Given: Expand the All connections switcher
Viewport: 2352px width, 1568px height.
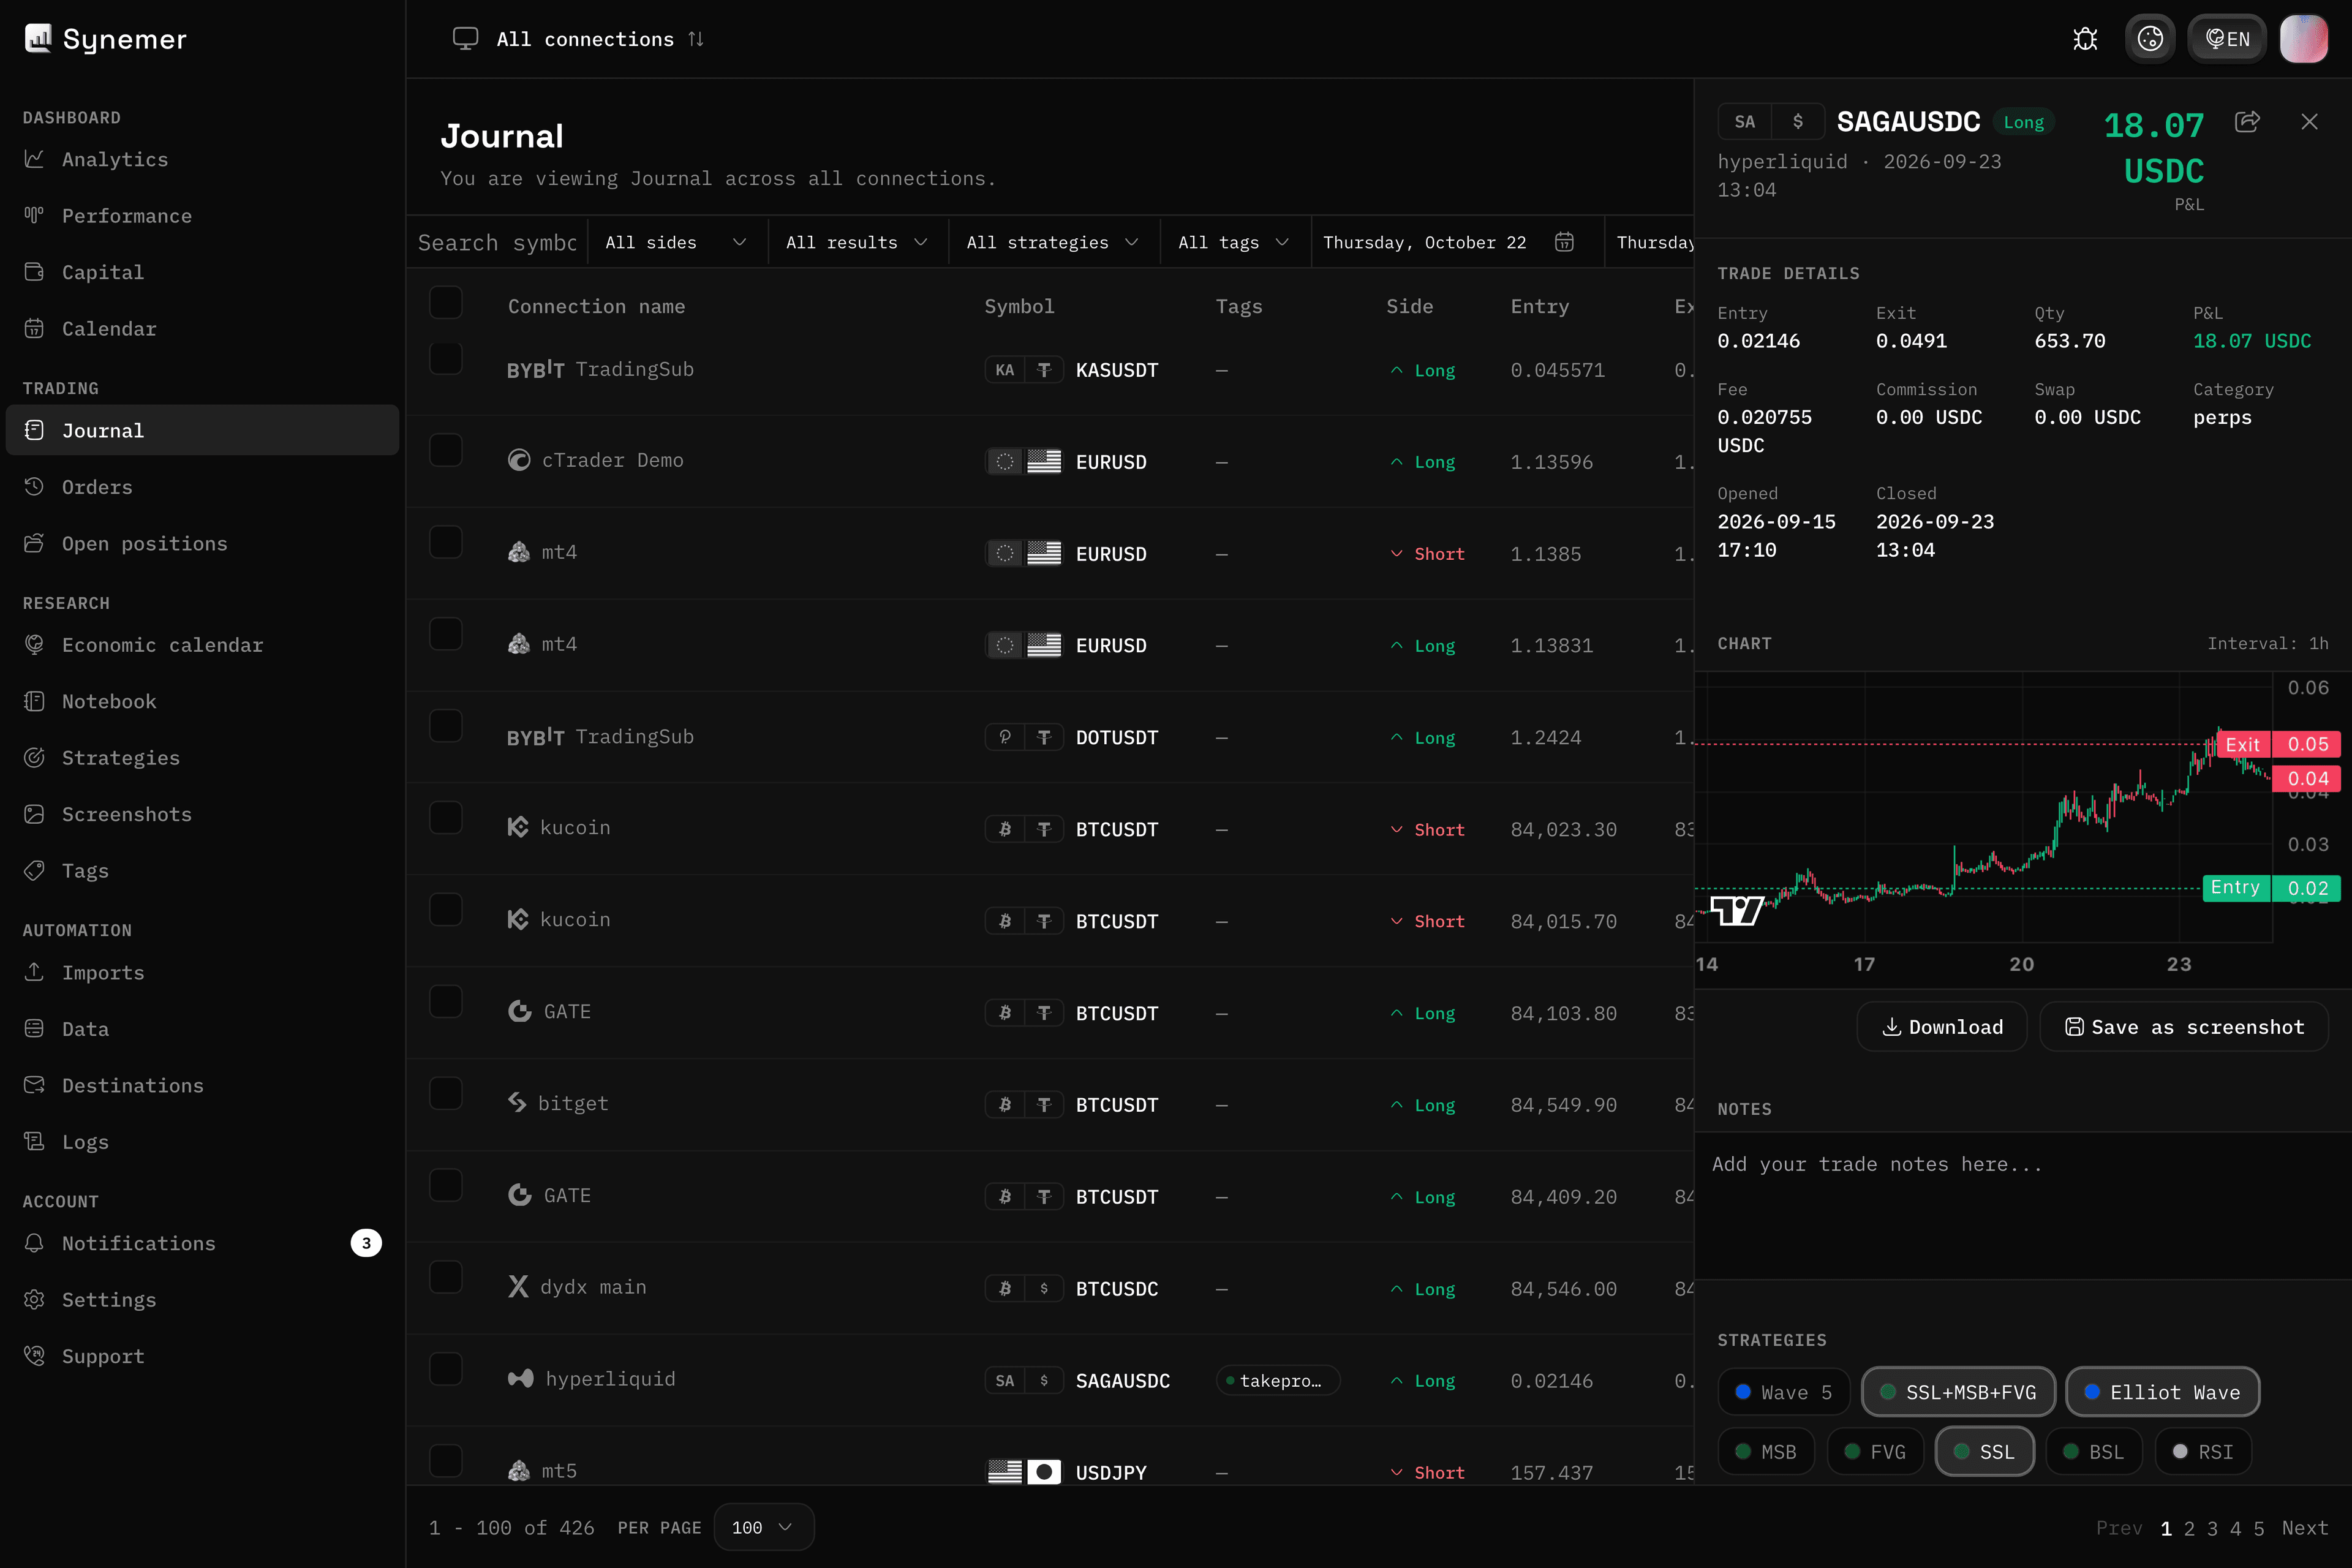Looking at the screenshot, I should click(578, 39).
